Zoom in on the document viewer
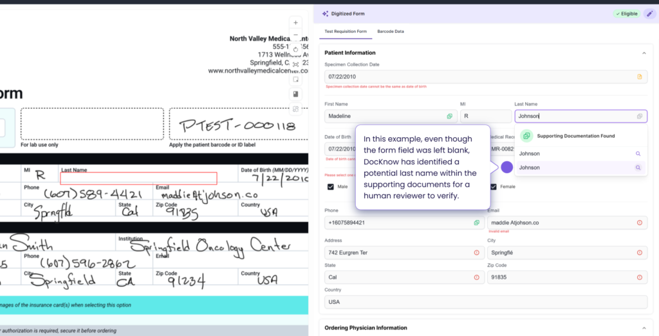Screen dimensions: 659x336 295,22
